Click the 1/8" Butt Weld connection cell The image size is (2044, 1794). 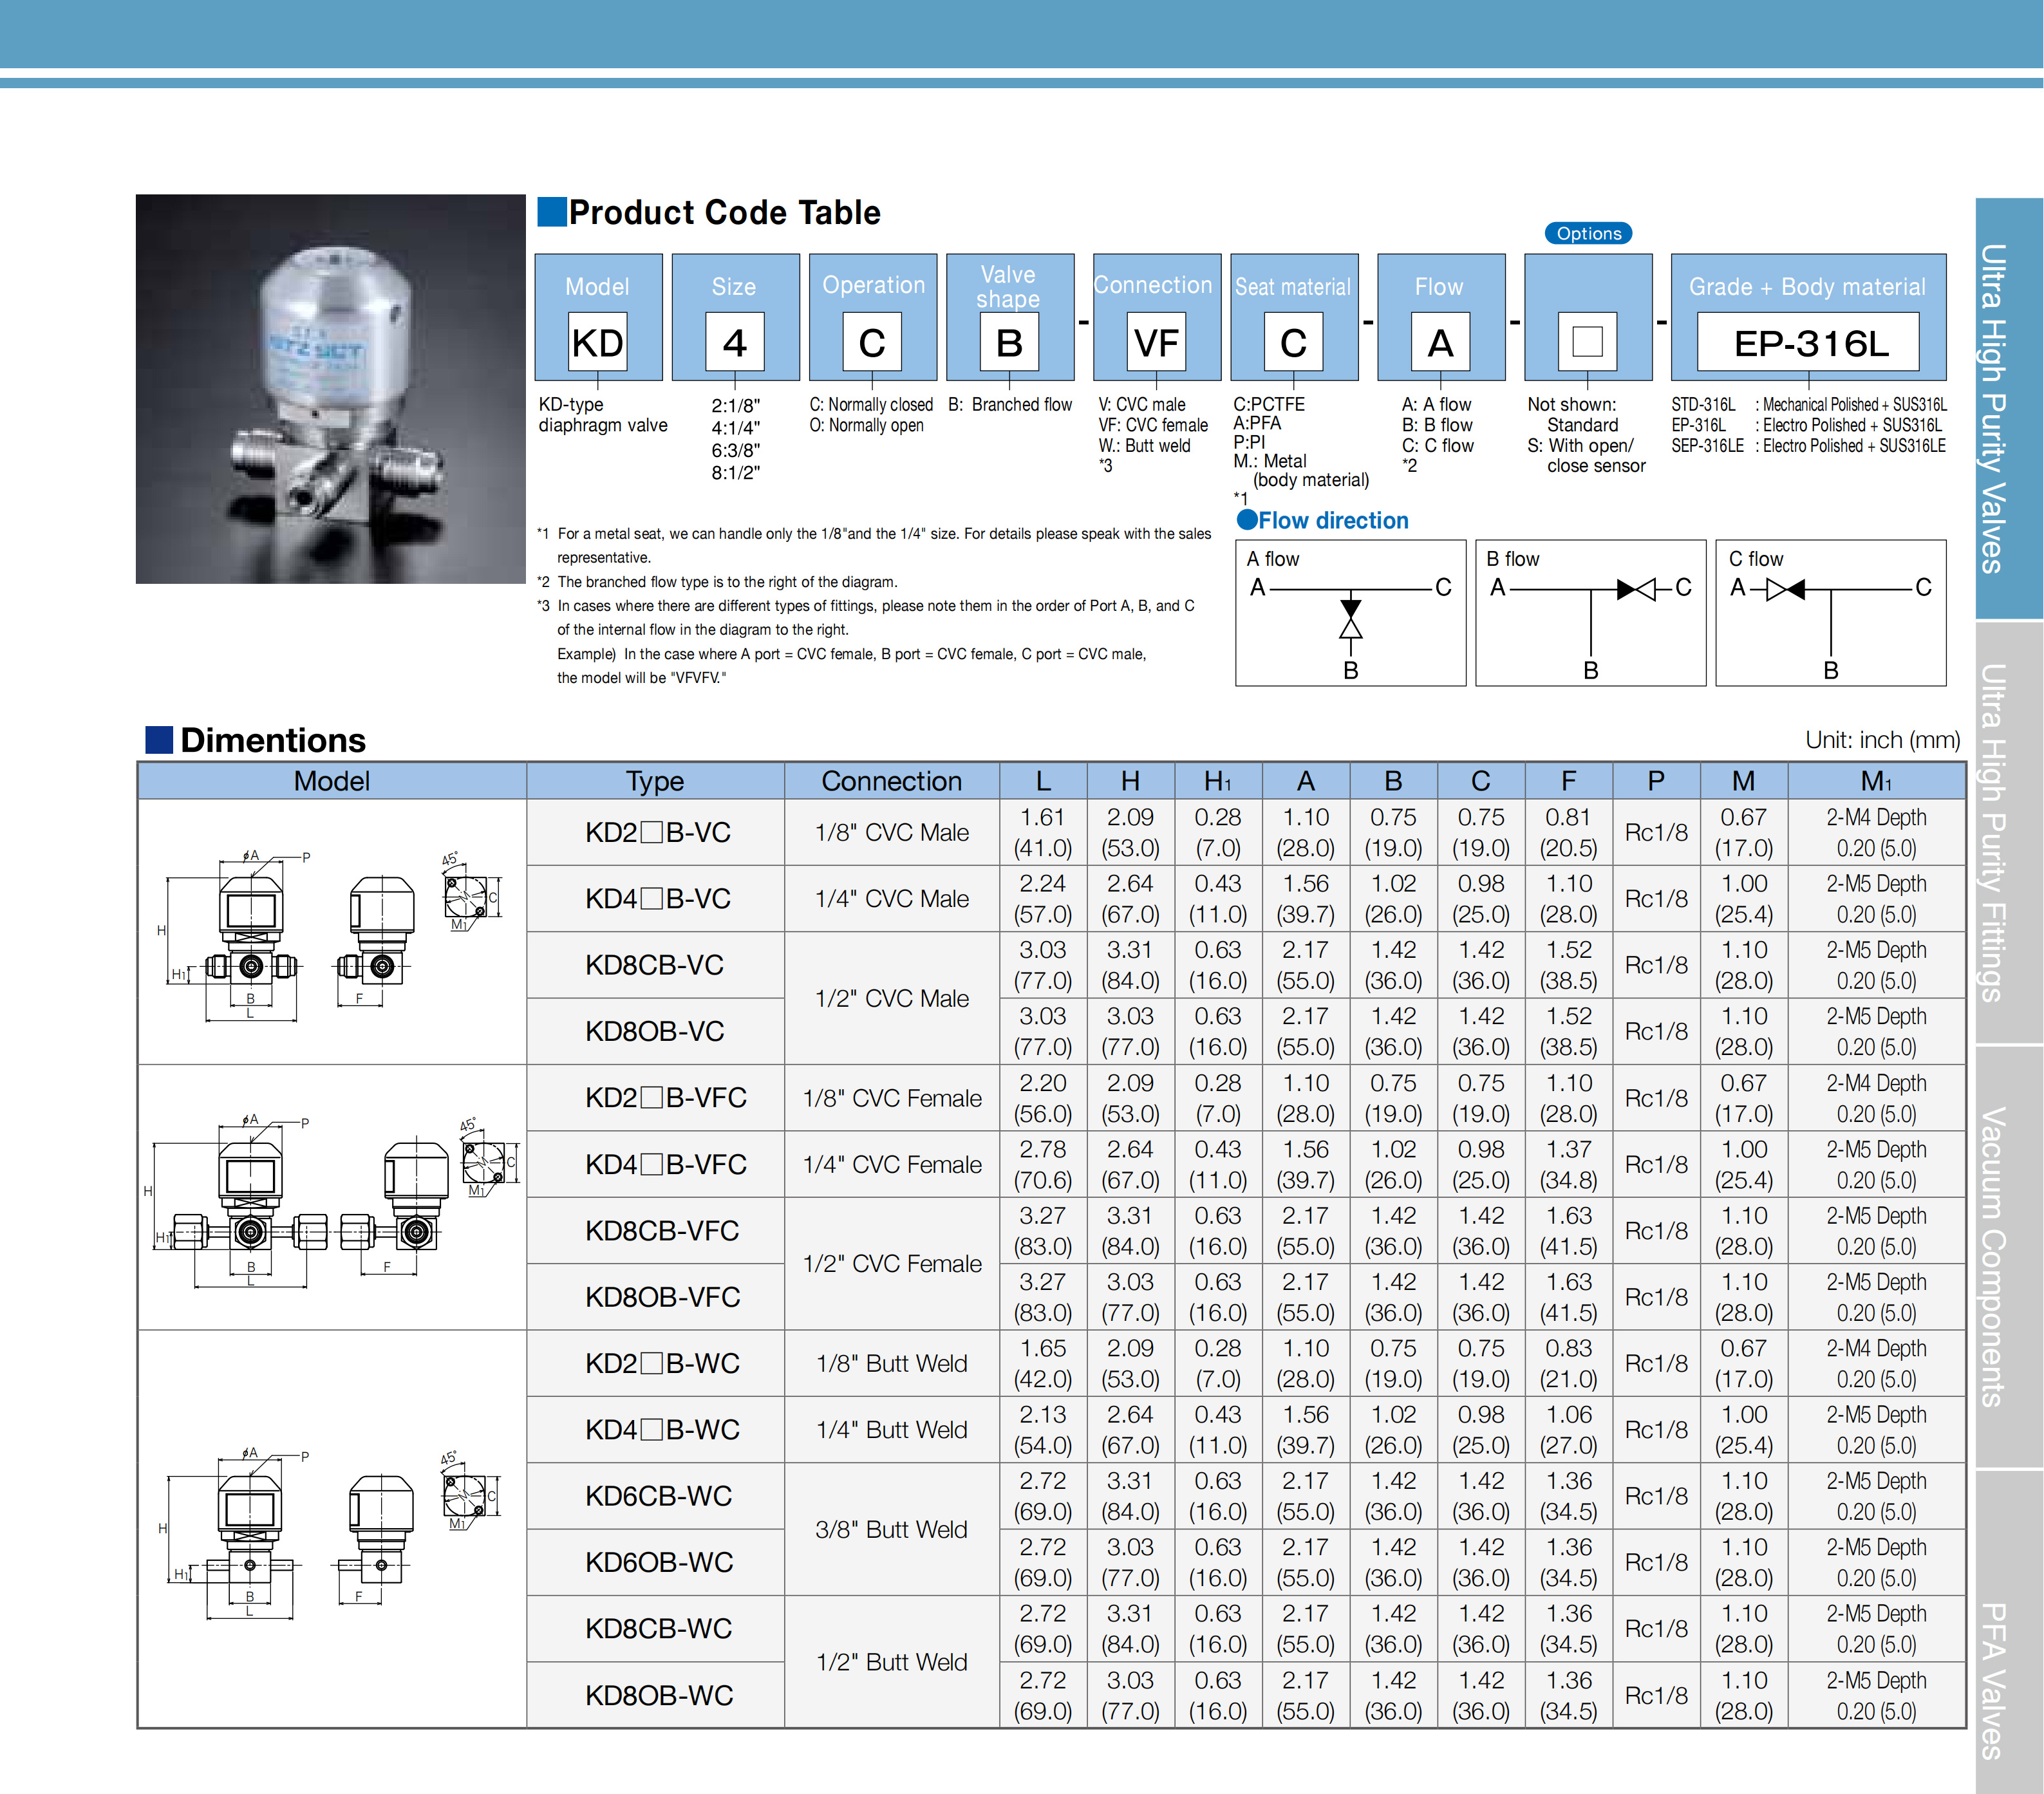click(891, 1363)
